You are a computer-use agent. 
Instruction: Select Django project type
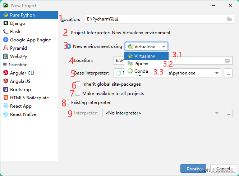point(29,23)
